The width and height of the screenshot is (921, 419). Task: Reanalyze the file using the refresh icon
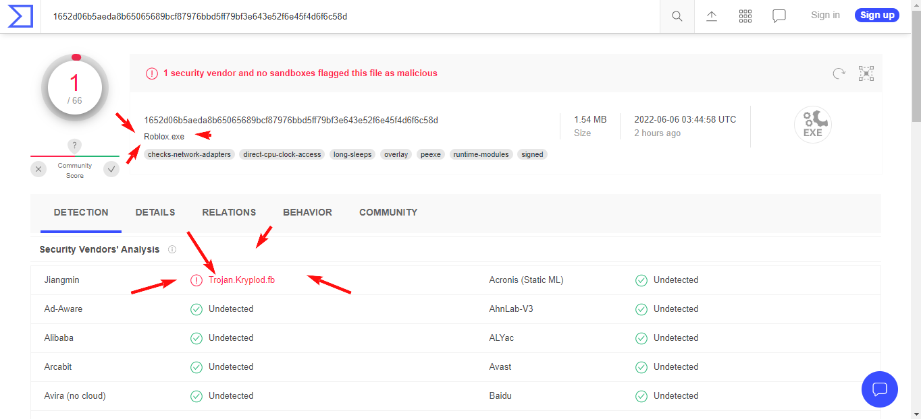(839, 73)
